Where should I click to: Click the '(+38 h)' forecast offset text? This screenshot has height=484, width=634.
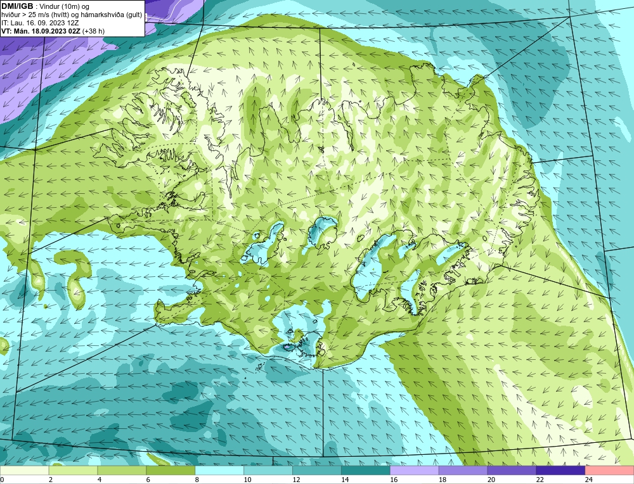93,30
